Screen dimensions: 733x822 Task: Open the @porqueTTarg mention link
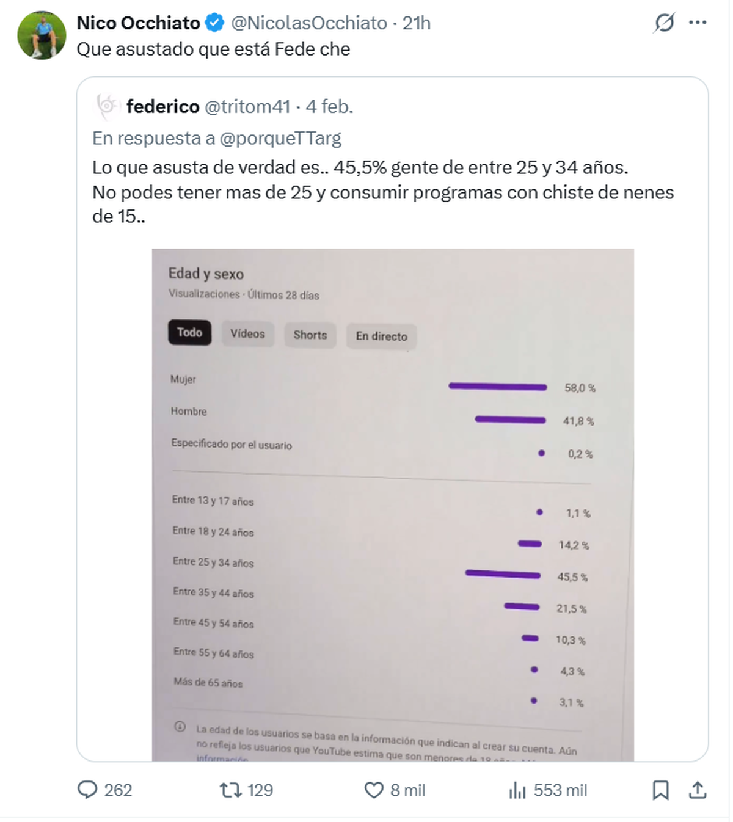click(x=280, y=138)
